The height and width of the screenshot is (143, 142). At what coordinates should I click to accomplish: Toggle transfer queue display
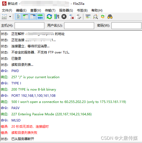[x=40, y=17]
